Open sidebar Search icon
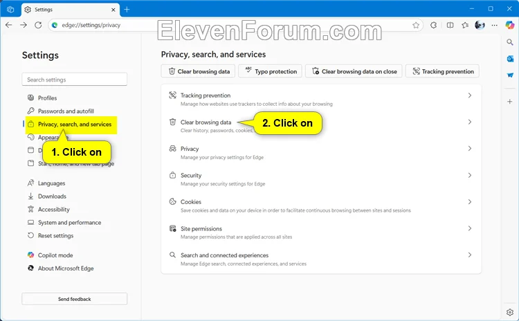This screenshot has height=321, width=519. pos(510,42)
